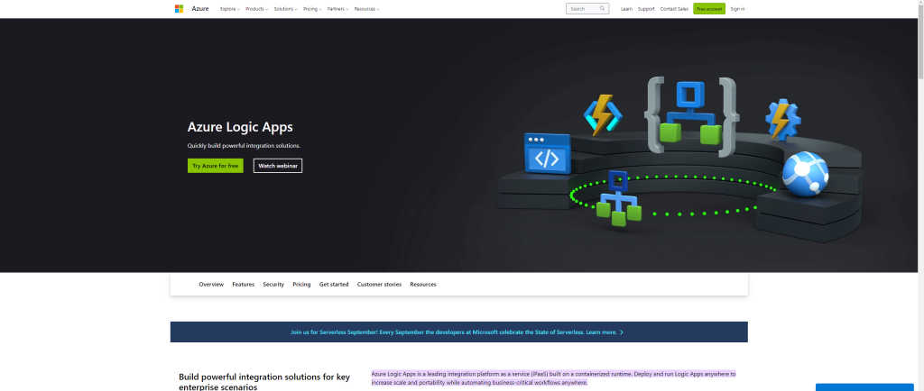Click the Free account button
Image resolution: width=924 pixels, height=391 pixels.
709,9
